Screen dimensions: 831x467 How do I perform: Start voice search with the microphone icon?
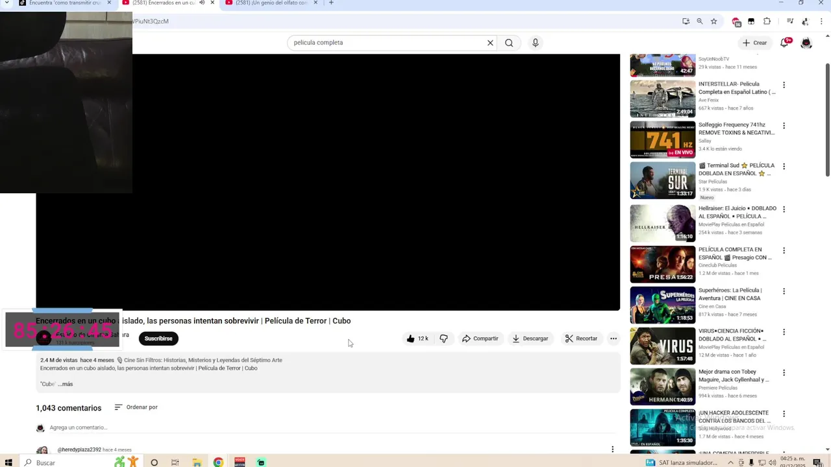click(x=536, y=43)
